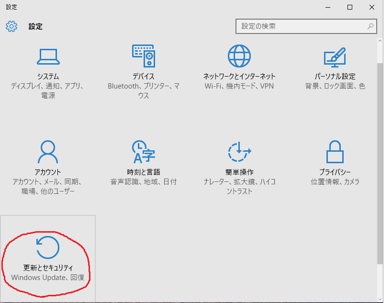Click the プライバシー title text
This screenshot has height=303, width=392.
335,172
